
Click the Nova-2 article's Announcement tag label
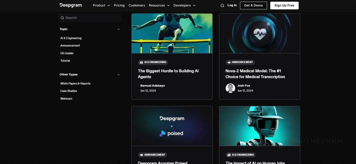click(242, 62)
